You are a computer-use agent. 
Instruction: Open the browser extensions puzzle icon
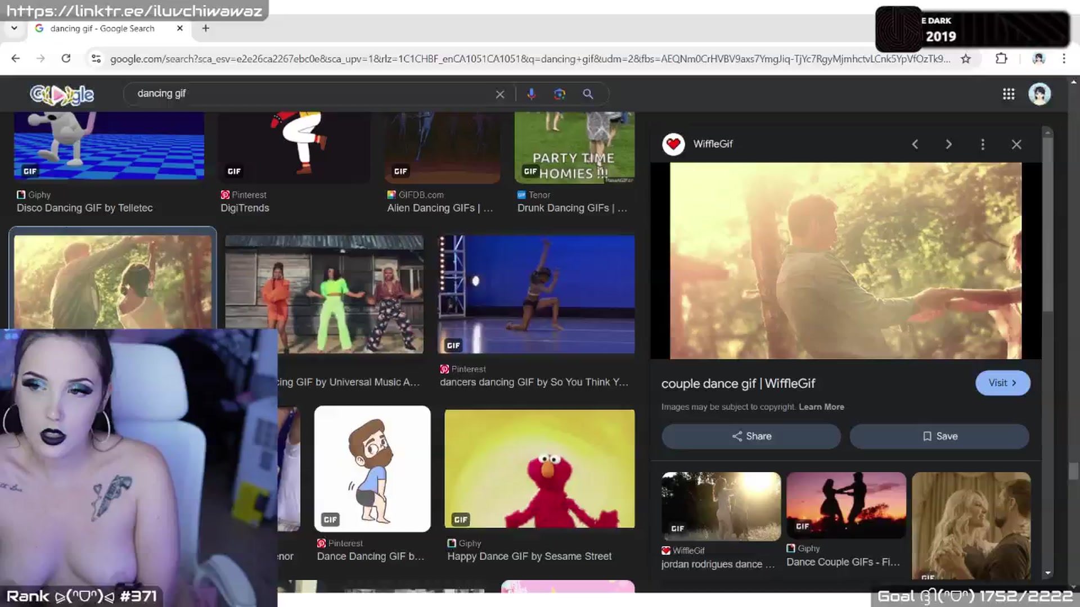click(x=1001, y=58)
